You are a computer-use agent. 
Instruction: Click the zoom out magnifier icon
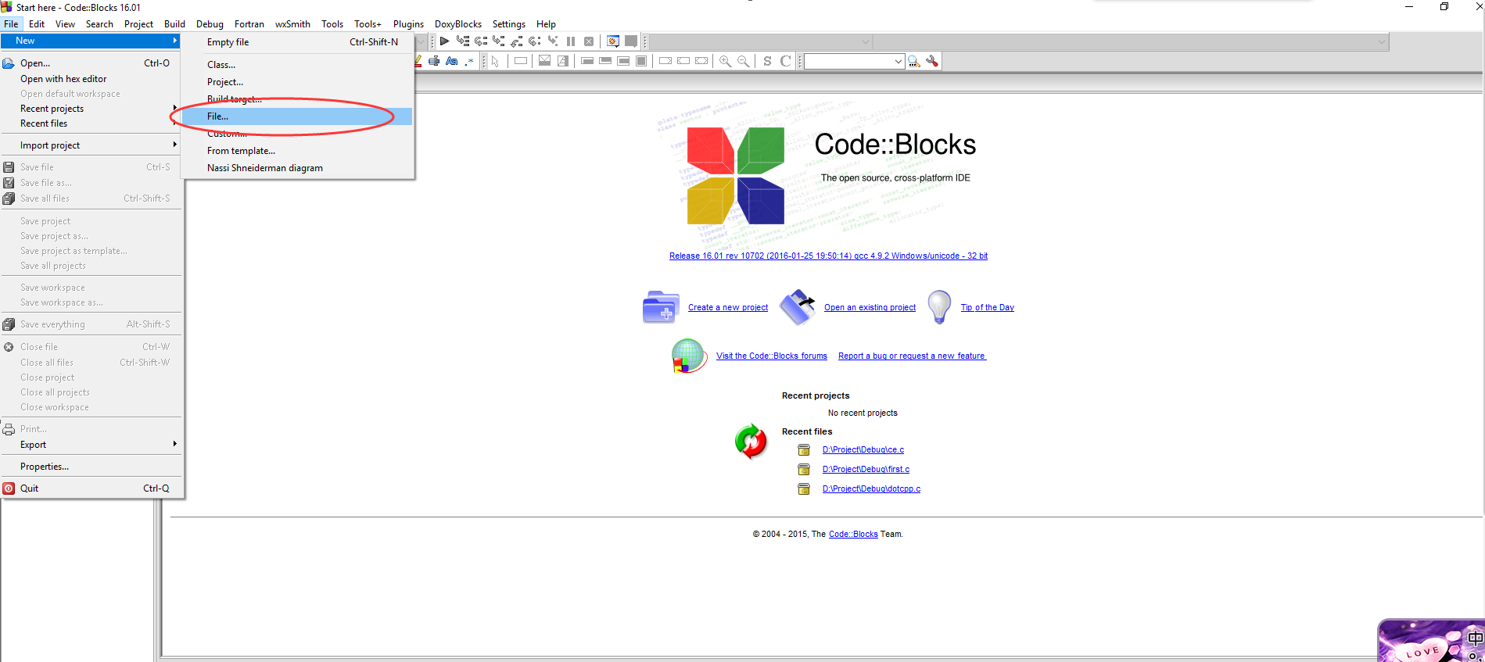(x=744, y=61)
